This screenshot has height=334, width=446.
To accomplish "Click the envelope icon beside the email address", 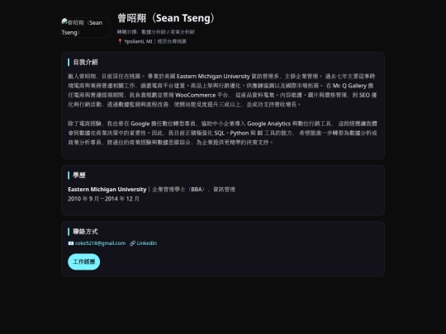I will [71, 243].
